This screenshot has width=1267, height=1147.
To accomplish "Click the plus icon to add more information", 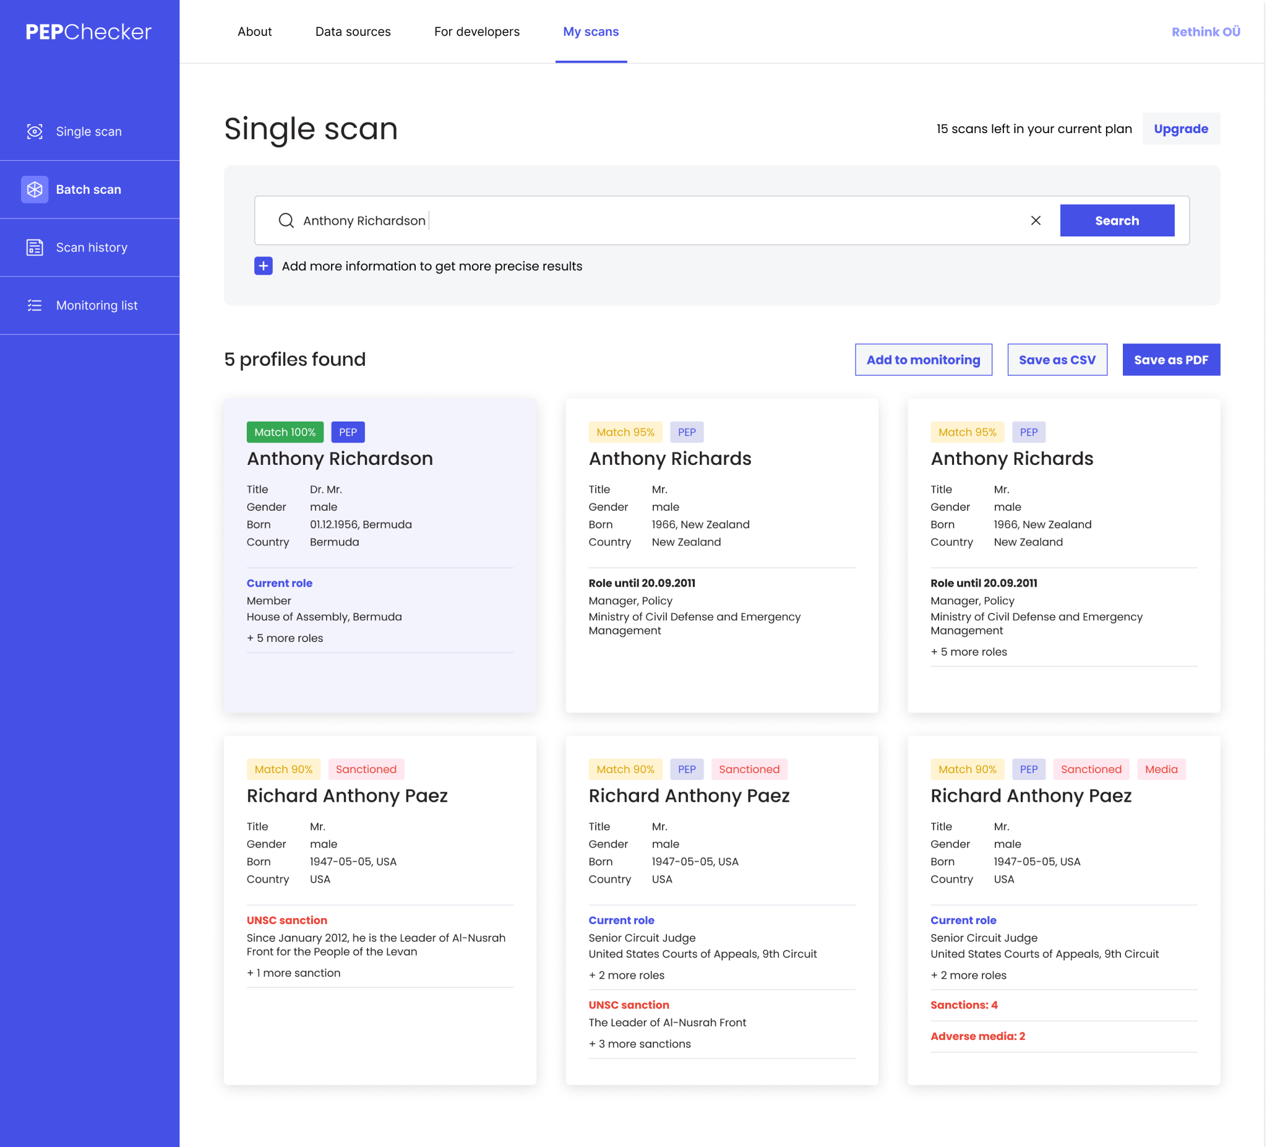I will (264, 266).
